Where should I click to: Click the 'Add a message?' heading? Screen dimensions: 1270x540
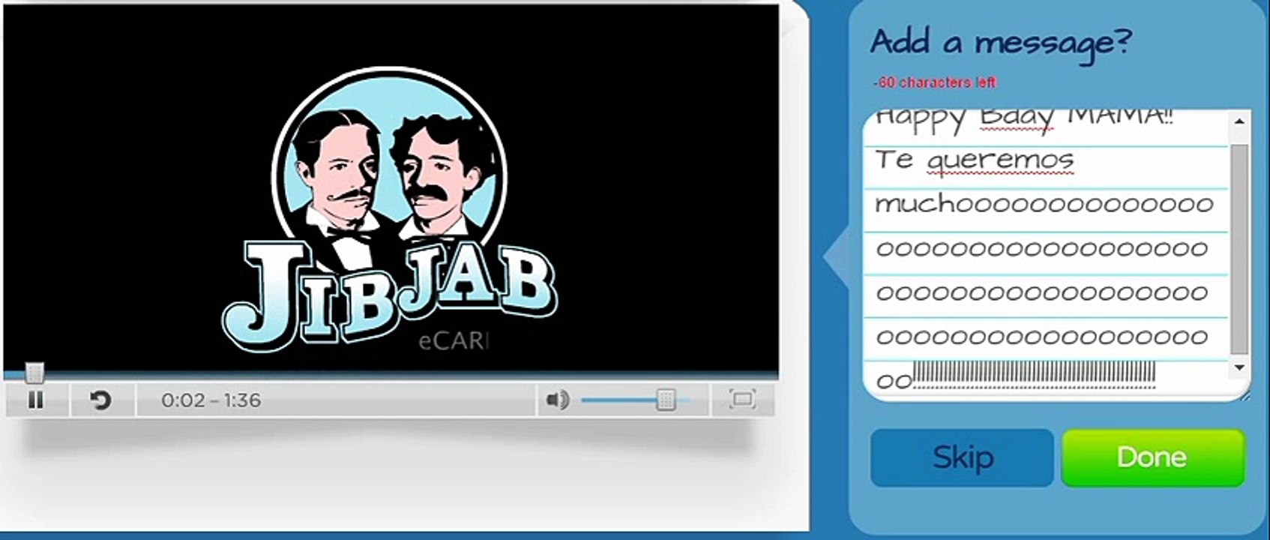[x=1000, y=43]
